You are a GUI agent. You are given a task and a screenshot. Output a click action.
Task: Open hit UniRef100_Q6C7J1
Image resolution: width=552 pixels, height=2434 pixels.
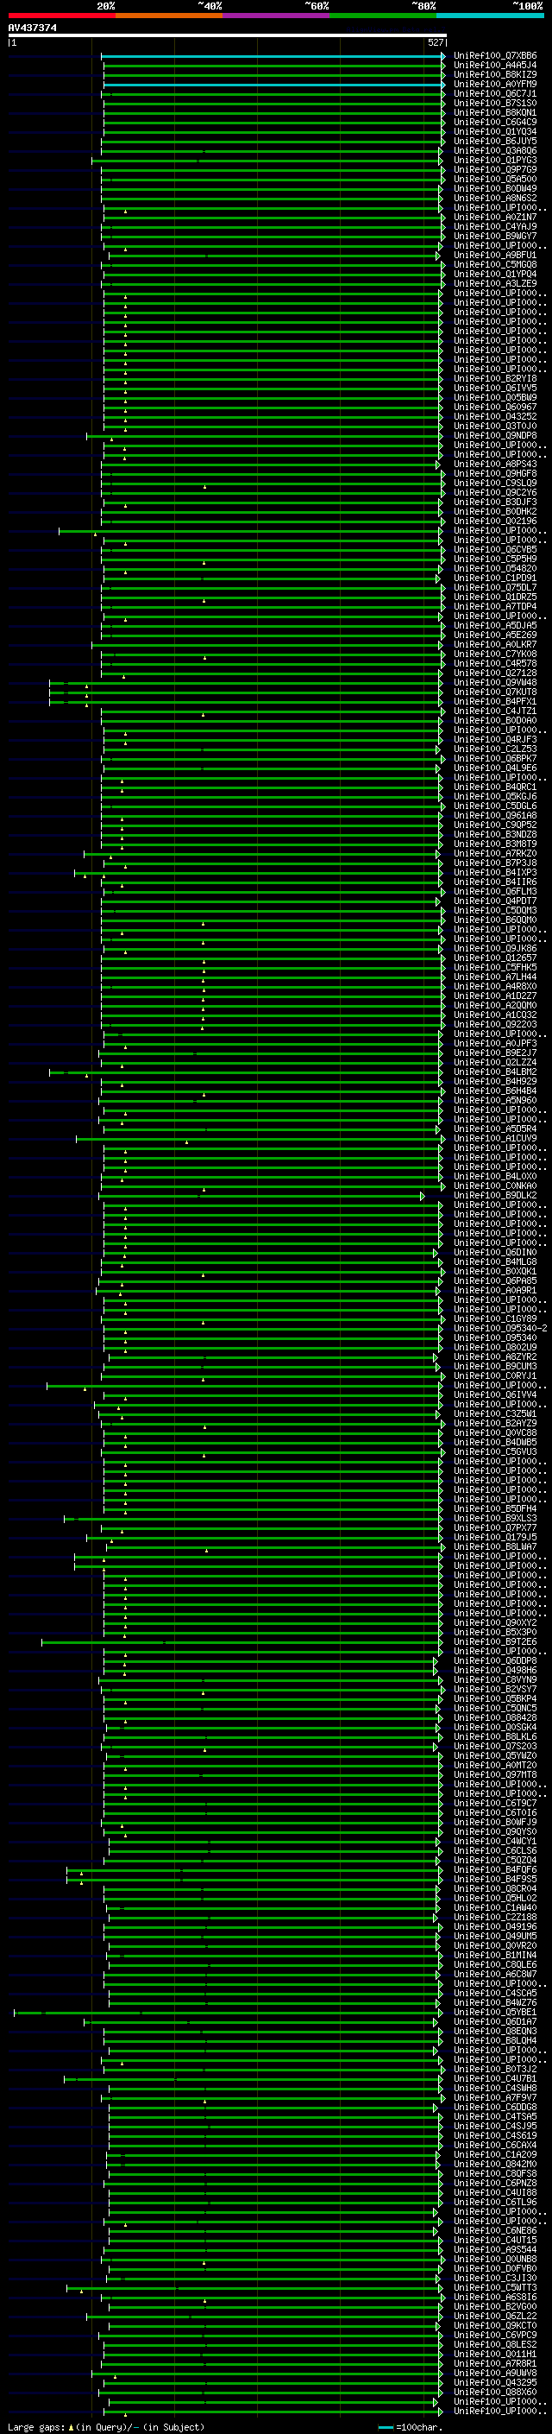(495, 93)
